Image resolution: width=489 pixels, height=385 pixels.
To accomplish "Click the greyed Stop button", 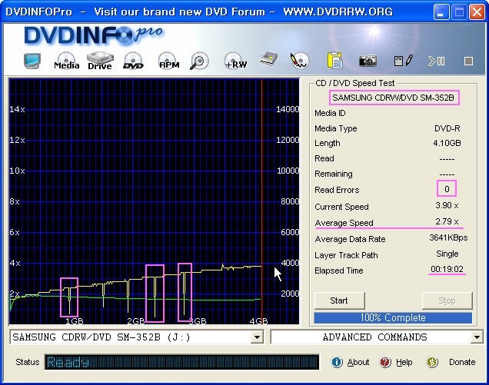I will 447,300.
